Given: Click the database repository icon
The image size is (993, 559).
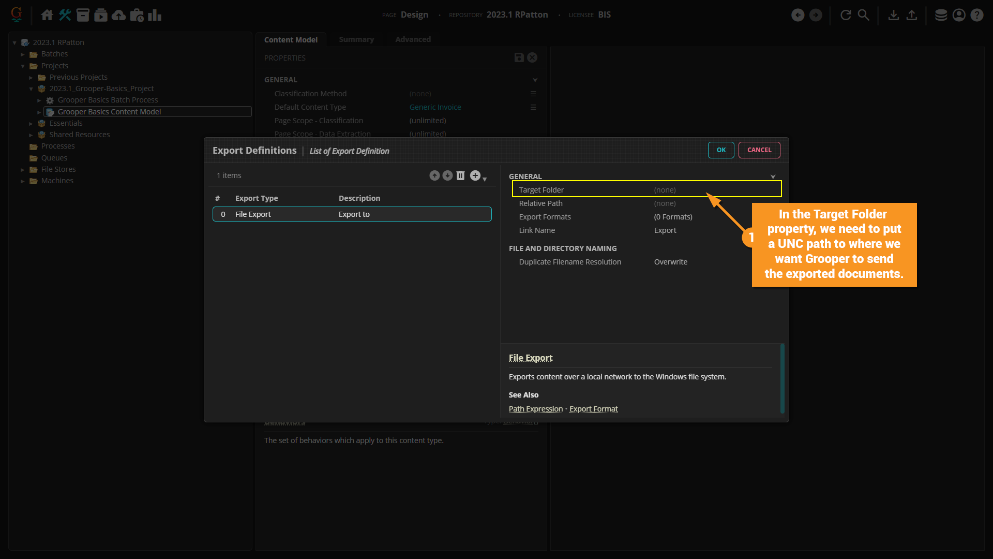Looking at the screenshot, I should [x=941, y=15].
